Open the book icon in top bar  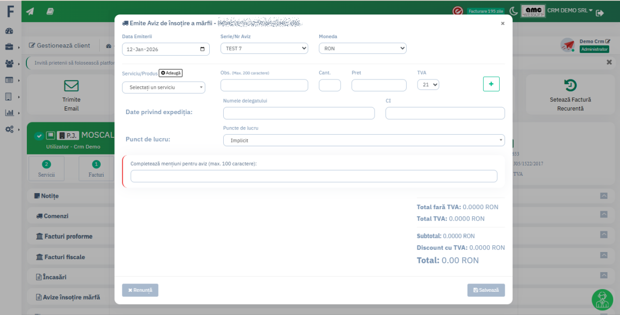(x=50, y=11)
